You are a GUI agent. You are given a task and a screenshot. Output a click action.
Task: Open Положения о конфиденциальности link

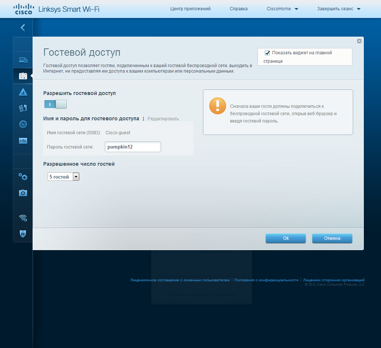[266, 280]
